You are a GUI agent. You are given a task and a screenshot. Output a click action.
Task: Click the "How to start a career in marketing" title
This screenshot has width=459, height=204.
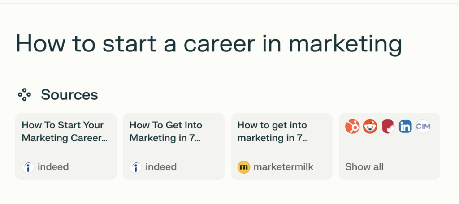pos(208,44)
